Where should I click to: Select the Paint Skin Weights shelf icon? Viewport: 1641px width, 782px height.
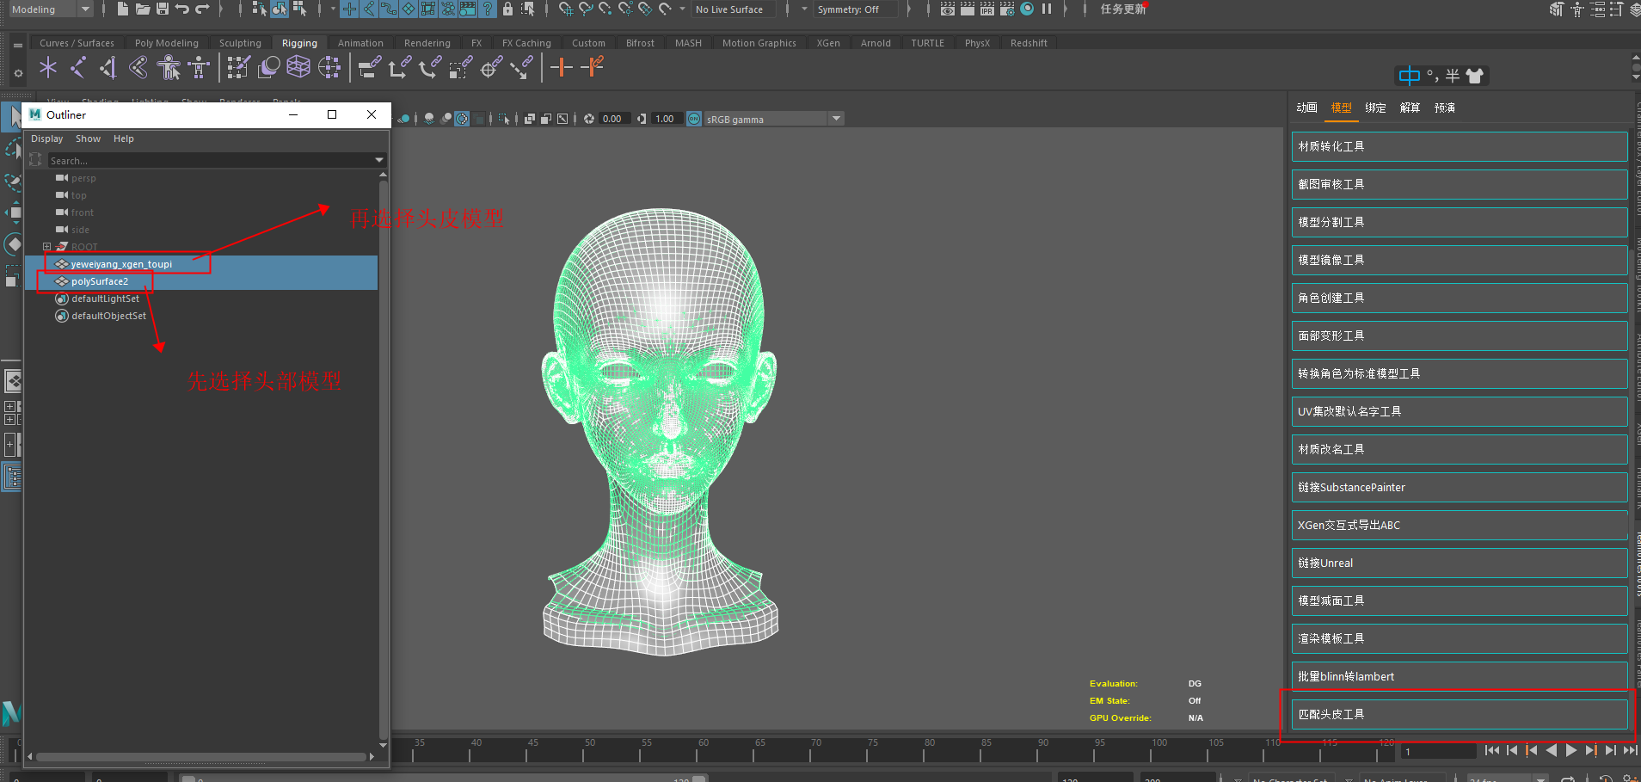(238, 67)
